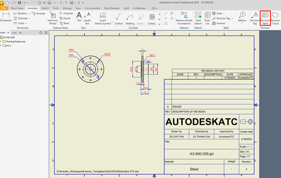Screen dimensions: 281x178
Task: Open the File menu
Action: point(4,8)
